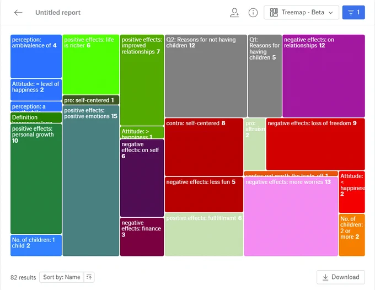Select the positive effects: positive emotions 15 tile

pyautogui.click(x=91, y=181)
